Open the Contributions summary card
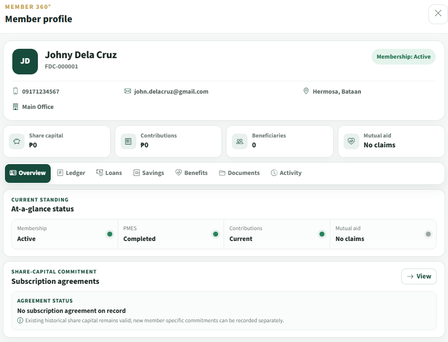Image resolution: width=448 pixels, height=342 pixels. (168, 141)
